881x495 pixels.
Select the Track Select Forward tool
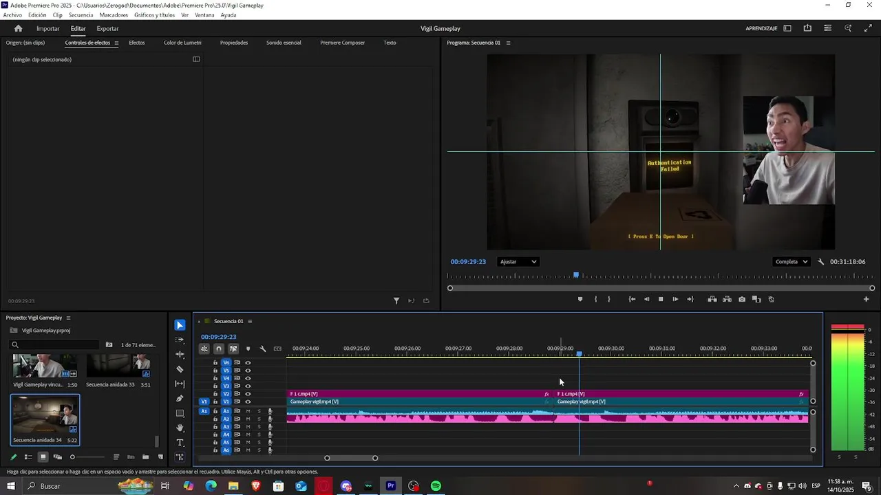[x=180, y=340]
